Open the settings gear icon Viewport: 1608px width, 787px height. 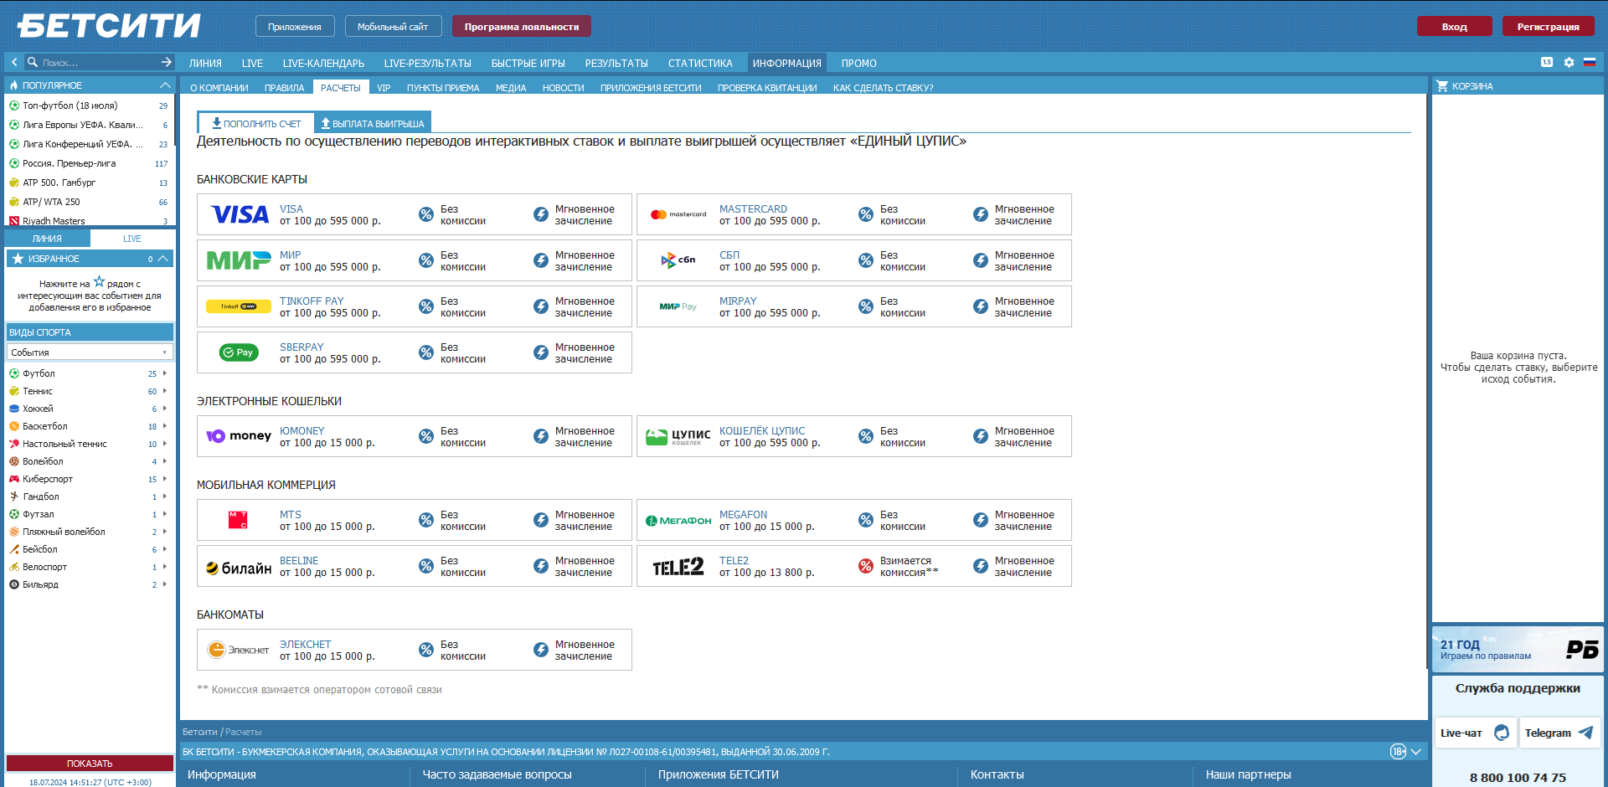pos(1569,62)
